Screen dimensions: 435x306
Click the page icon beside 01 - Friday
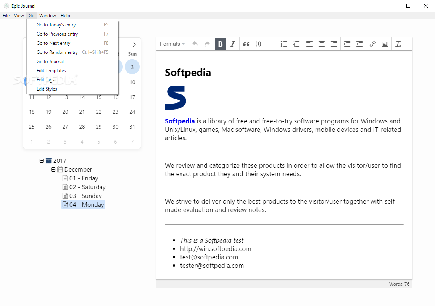point(65,178)
